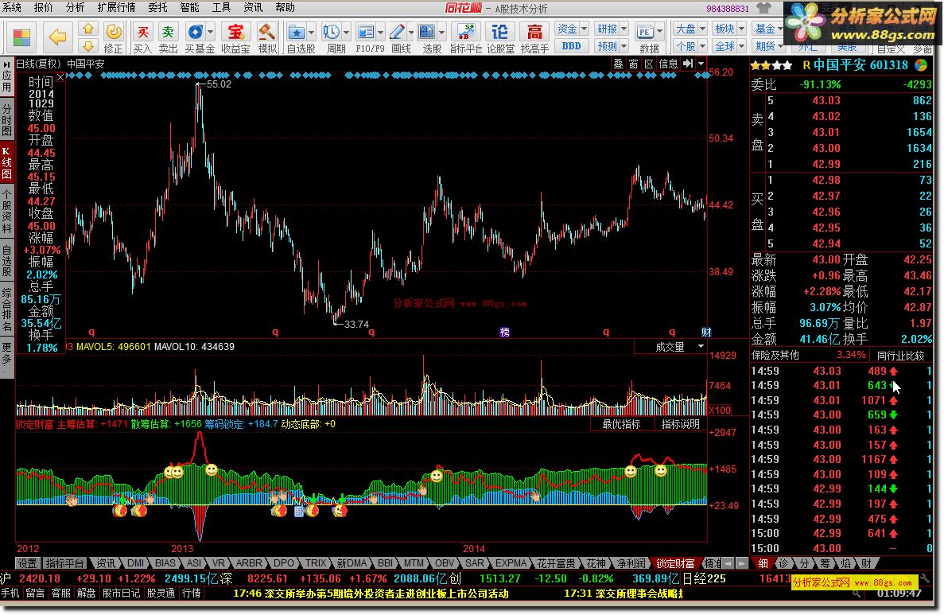Viewport: 944px width, 615px height.
Task: Click the arrow-to-bar icon in chart header
Action: (688, 63)
